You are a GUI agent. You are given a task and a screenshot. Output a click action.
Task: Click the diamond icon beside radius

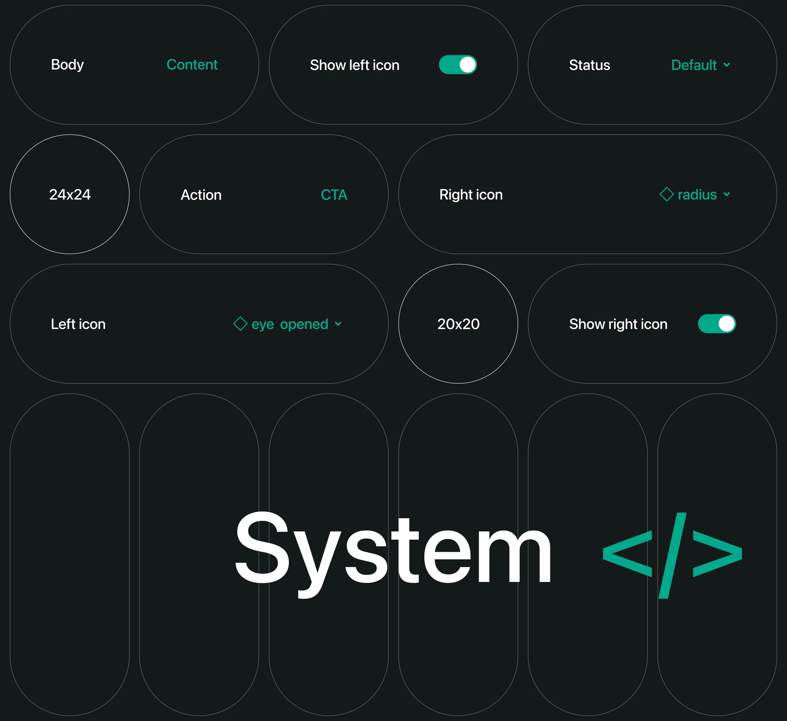coord(666,194)
